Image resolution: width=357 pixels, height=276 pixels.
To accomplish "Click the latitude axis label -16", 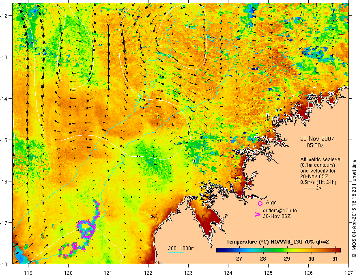I will pos(4,181).
